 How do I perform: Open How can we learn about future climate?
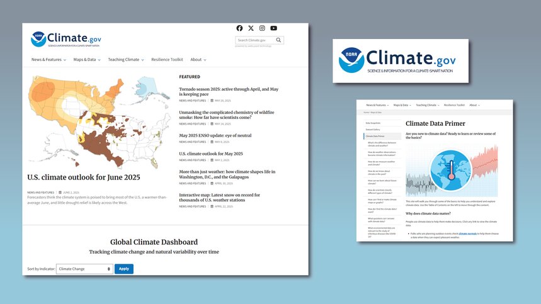(x=382, y=182)
